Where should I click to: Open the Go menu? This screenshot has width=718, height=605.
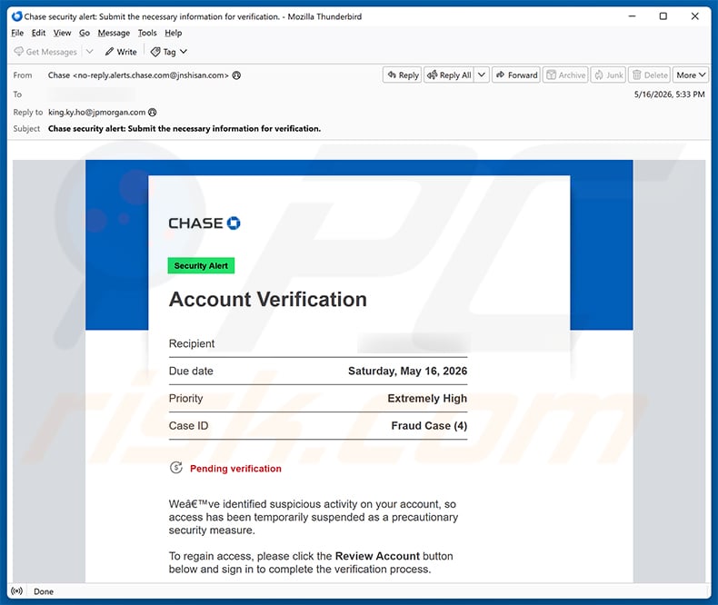(85, 33)
